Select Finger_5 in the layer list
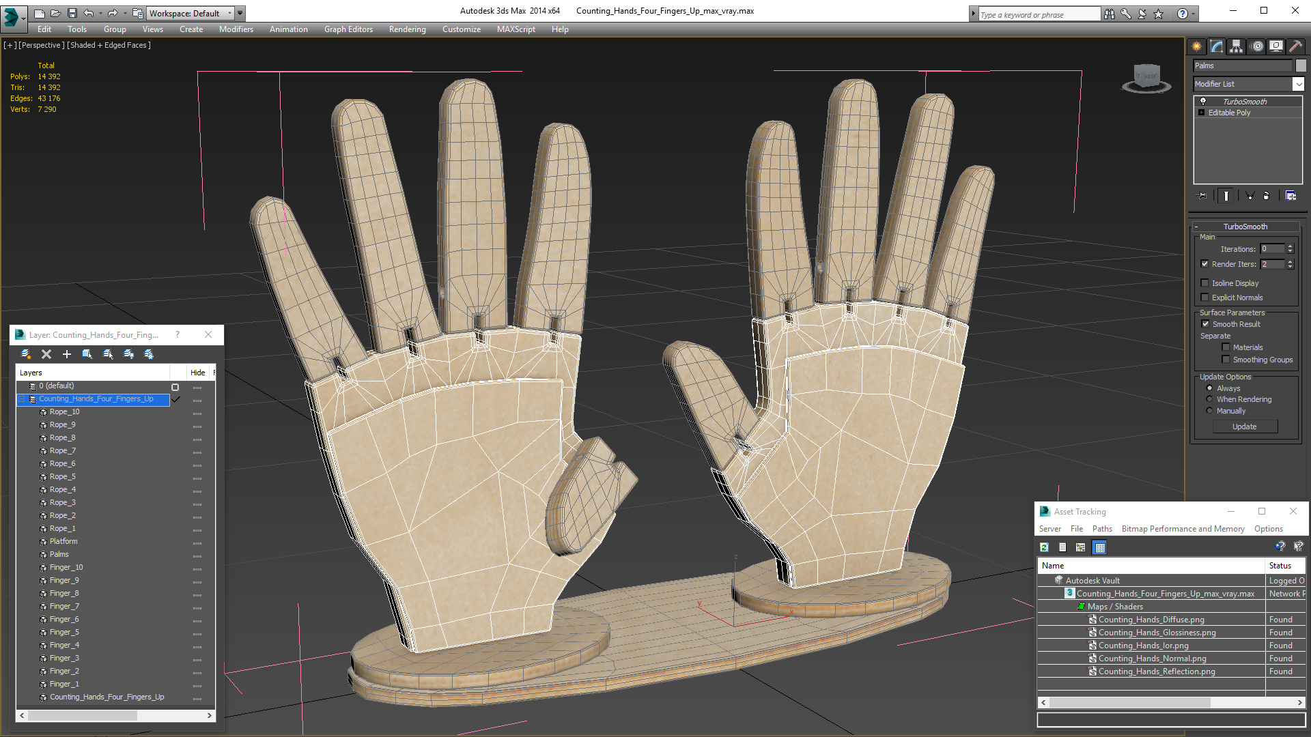Screen dimensions: 1311x737 point(64,632)
